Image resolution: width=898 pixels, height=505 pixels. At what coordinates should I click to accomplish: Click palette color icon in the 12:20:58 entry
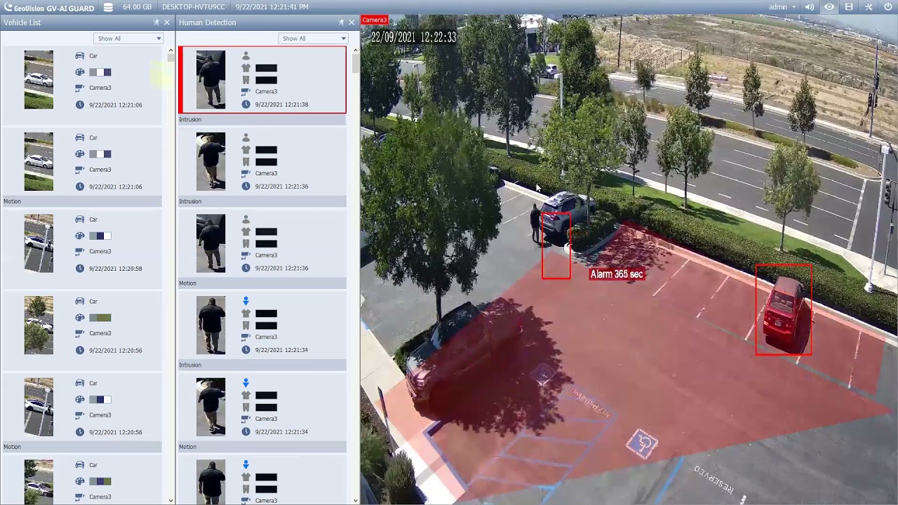tap(80, 236)
